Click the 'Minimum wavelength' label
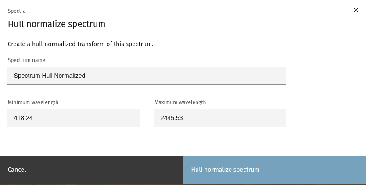Screen dimensions: 366x185 coord(33,102)
